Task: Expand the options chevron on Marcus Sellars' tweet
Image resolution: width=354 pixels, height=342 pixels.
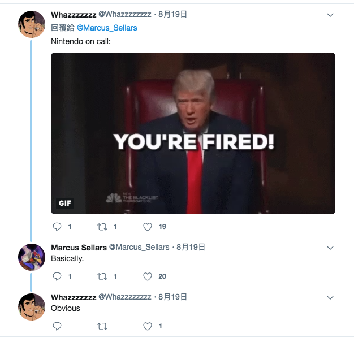Action: click(330, 248)
